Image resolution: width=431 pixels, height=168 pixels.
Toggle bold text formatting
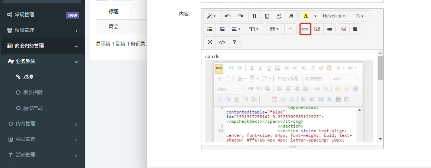[x=254, y=16]
